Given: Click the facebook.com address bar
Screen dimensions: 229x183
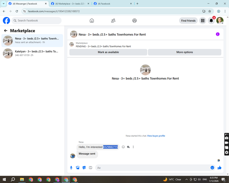Looking at the screenshot, I should tap(113, 11).
